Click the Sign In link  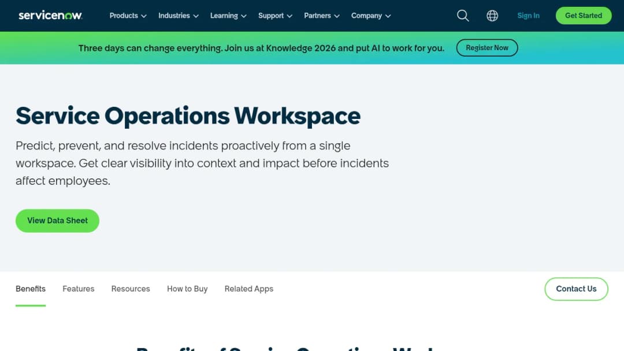[x=528, y=16]
